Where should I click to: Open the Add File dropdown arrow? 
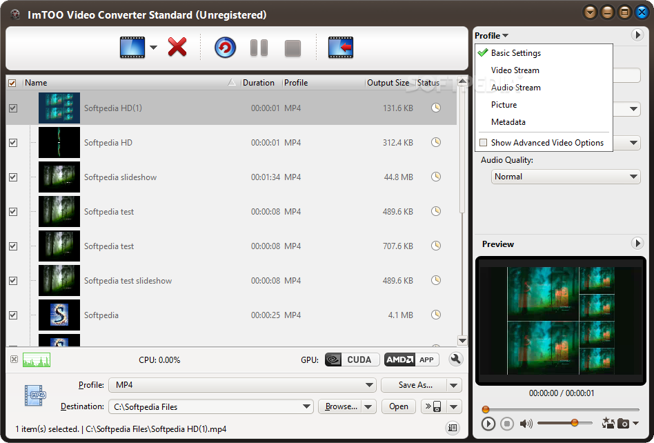[153, 48]
